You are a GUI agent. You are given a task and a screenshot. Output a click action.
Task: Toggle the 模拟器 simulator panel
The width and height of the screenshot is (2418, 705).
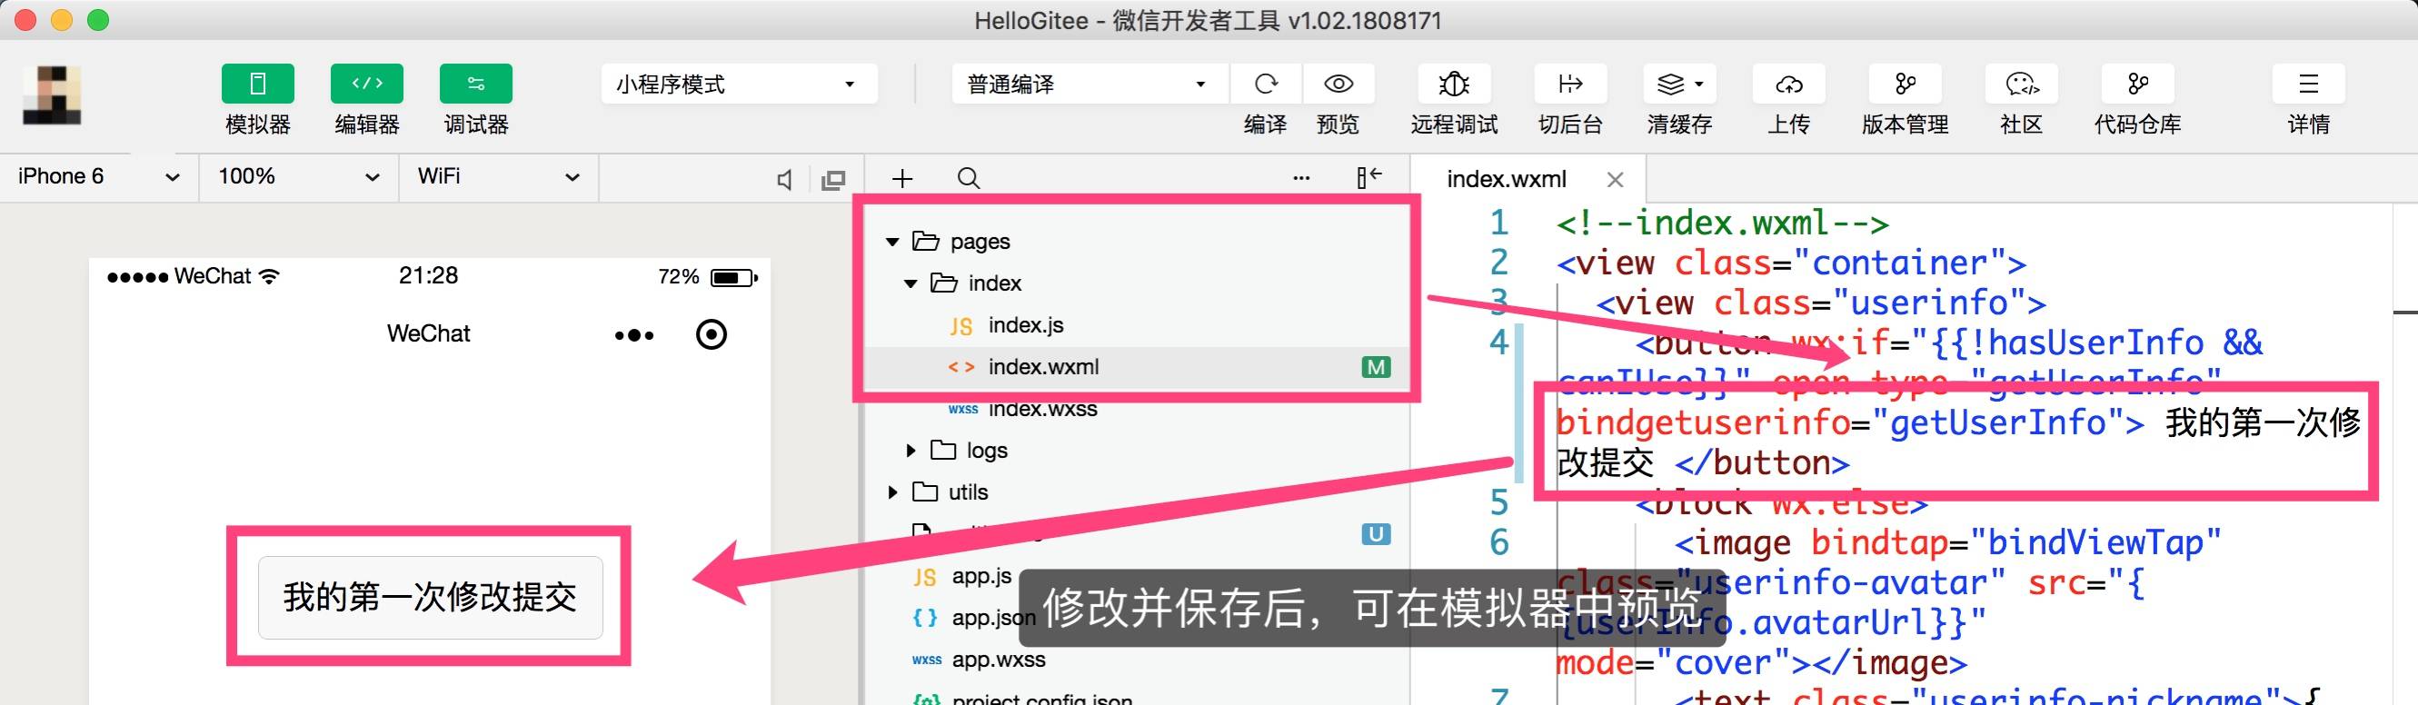point(257,84)
